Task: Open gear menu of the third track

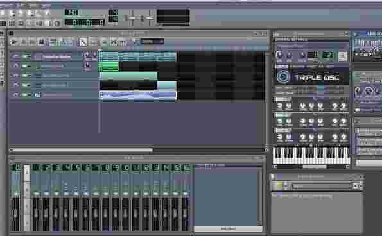Action: (16, 76)
